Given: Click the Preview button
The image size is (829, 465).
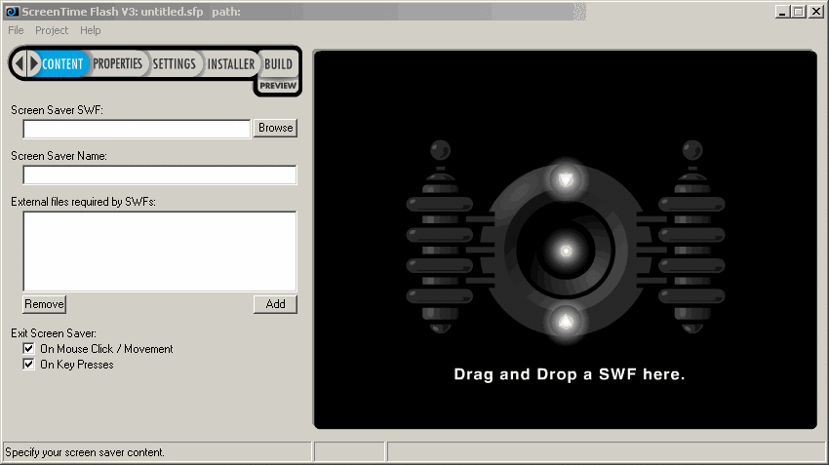Looking at the screenshot, I should click(x=278, y=86).
